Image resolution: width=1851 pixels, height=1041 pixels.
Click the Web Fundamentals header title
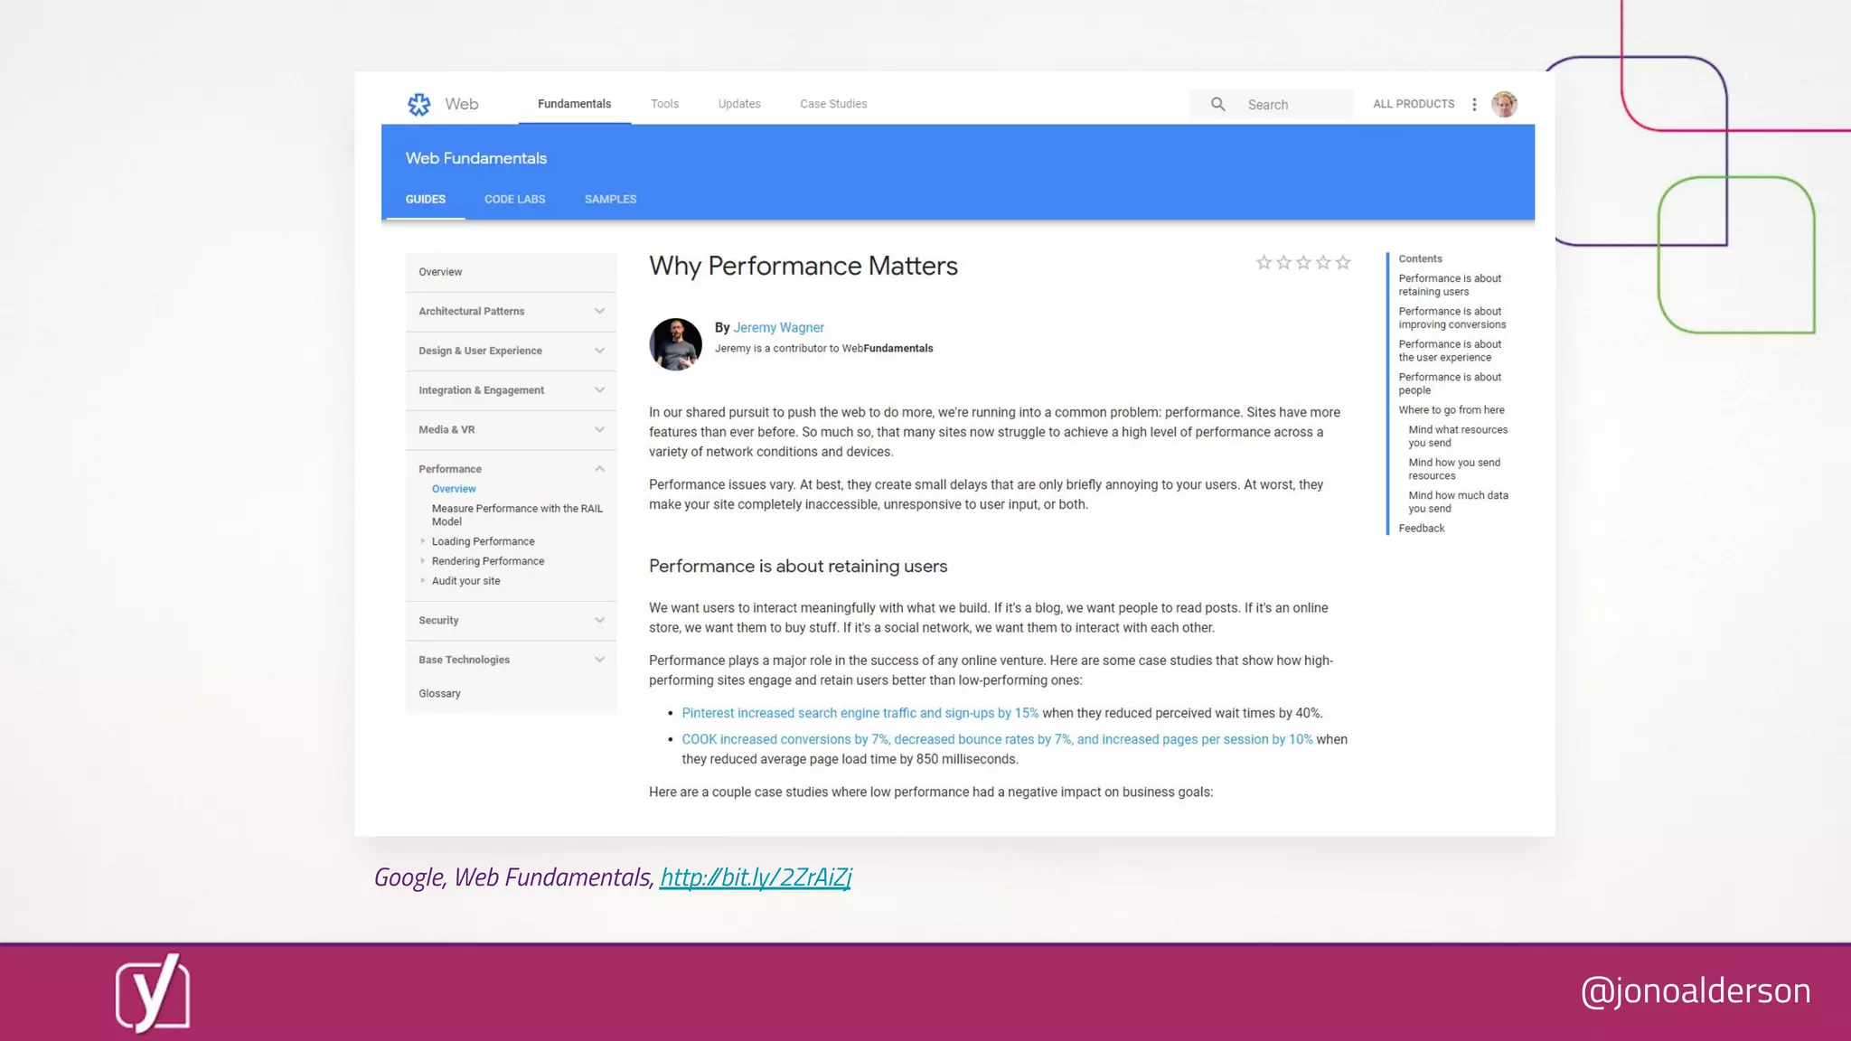click(476, 158)
